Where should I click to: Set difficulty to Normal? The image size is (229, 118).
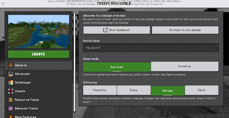pos(167,91)
